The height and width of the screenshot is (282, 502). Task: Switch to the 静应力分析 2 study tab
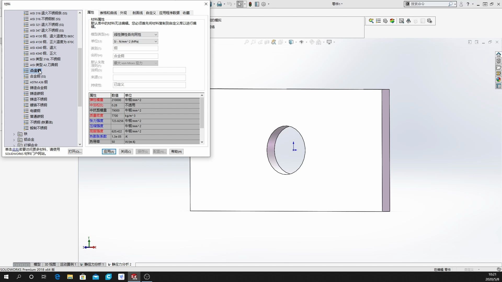click(x=120, y=264)
